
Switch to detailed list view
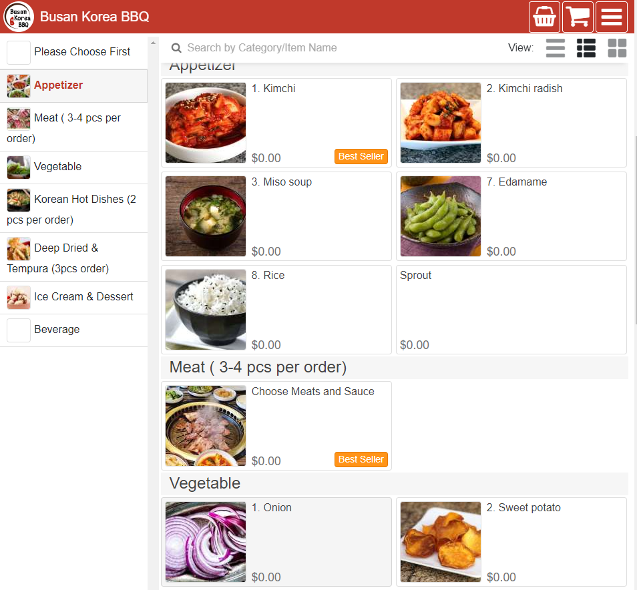pos(586,48)
